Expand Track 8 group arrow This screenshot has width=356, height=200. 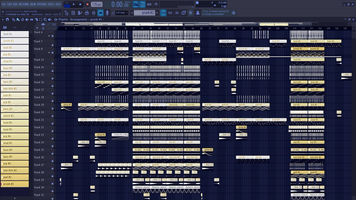click(49, 53)
